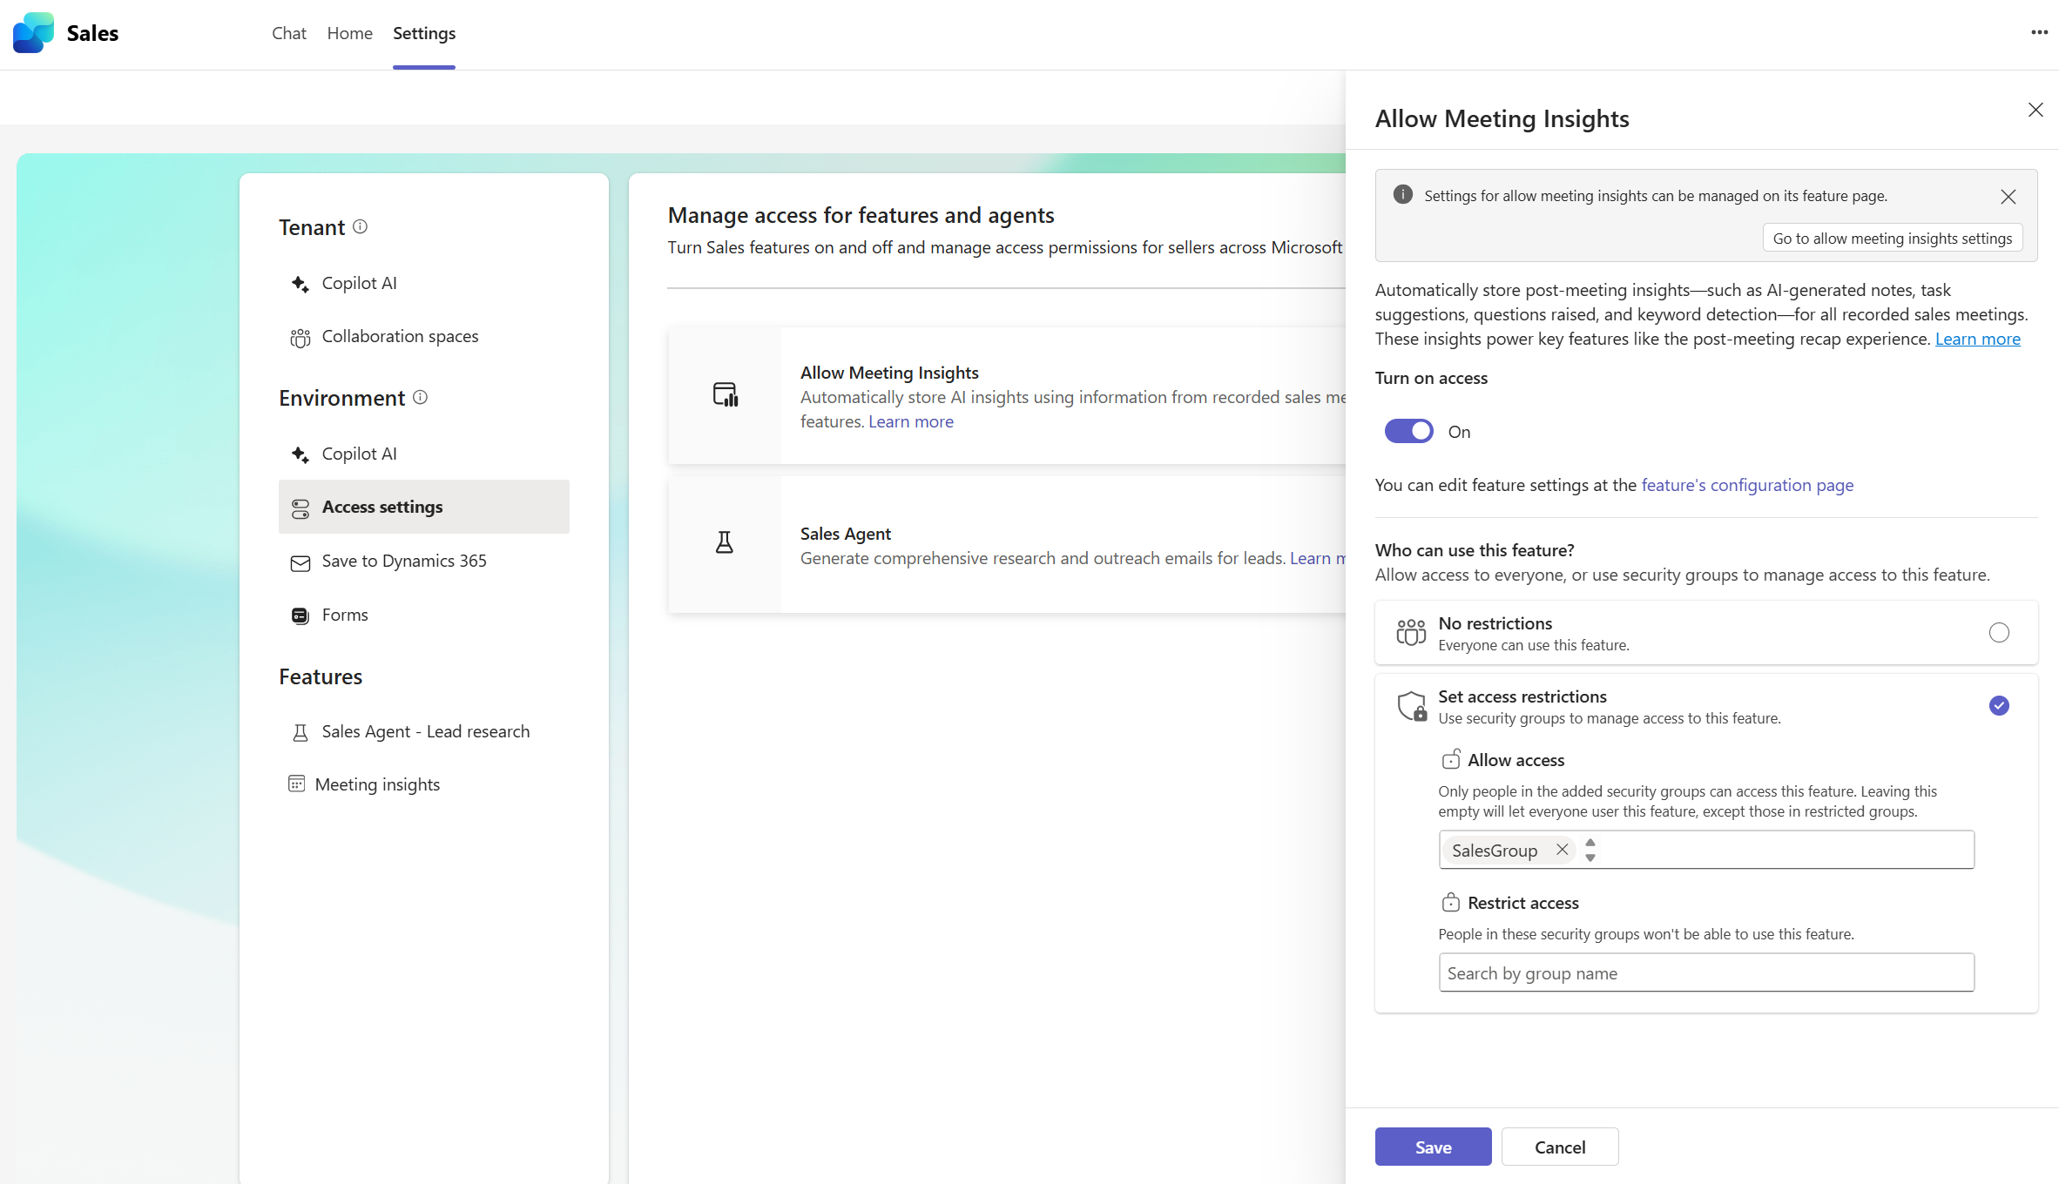Viewport: 2059px width, 1184px height.
Task: Open Copilot AI under Tenant
Action: [359, 282]
